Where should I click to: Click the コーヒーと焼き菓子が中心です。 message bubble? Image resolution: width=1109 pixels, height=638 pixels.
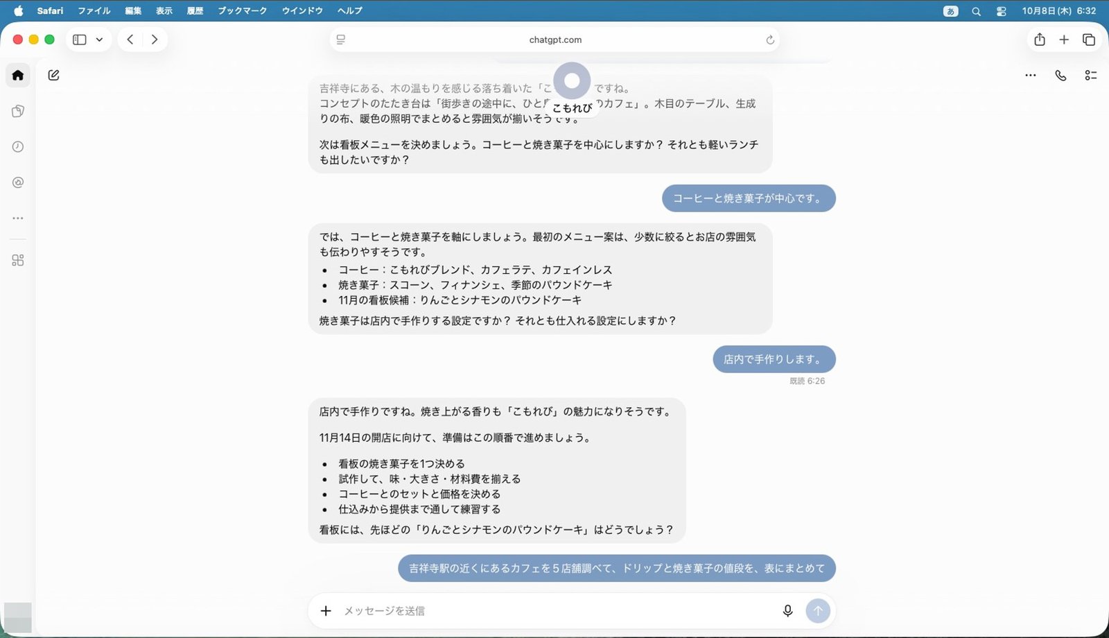749,198
